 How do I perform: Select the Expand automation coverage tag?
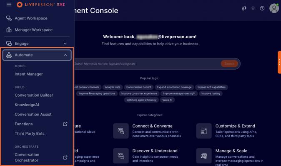click(x=174, y=87)
